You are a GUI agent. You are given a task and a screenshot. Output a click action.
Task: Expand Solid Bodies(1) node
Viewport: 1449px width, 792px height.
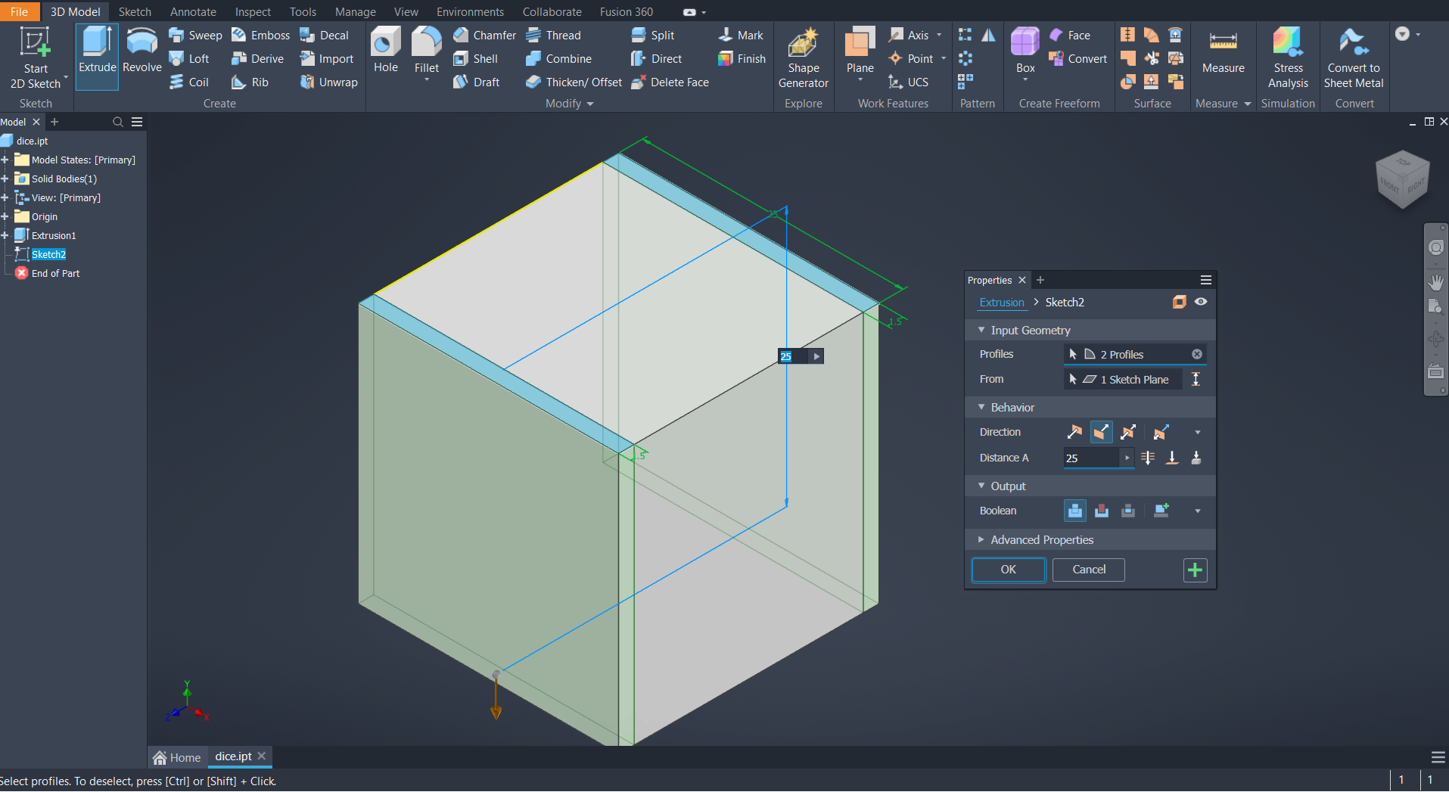(x=5, y=179)
